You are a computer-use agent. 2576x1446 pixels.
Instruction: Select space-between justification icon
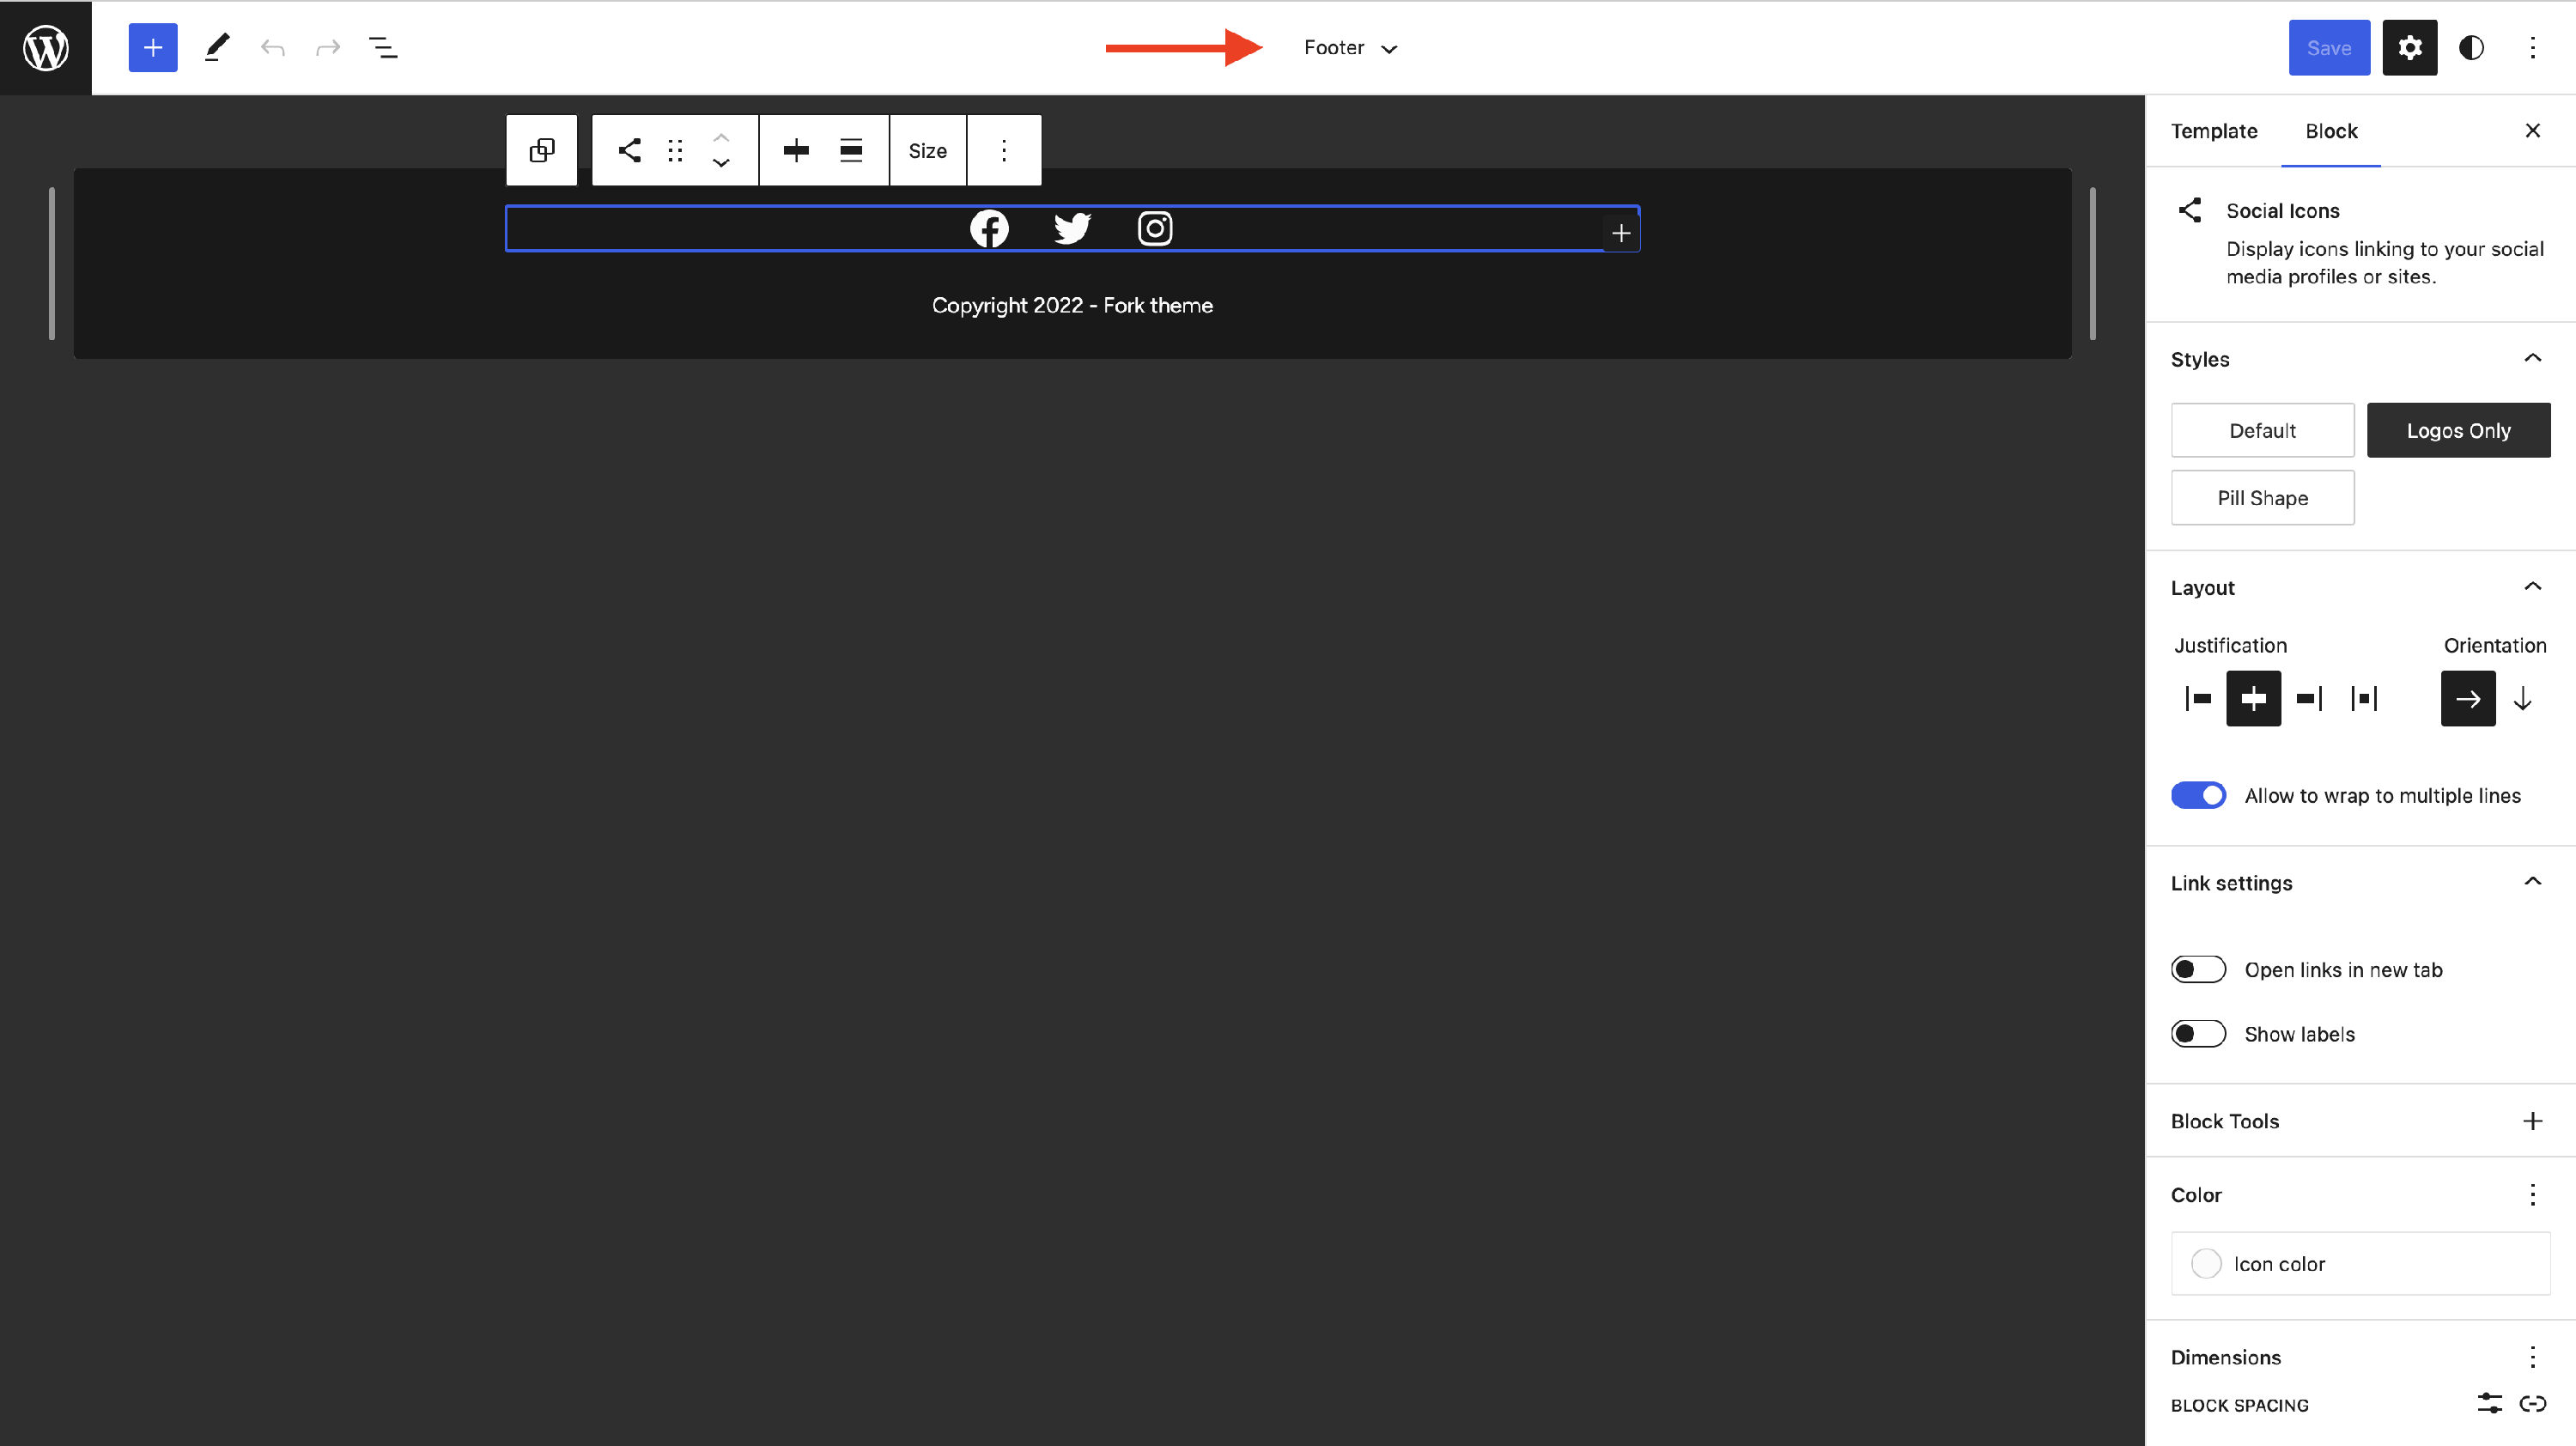coord(2364,698)
